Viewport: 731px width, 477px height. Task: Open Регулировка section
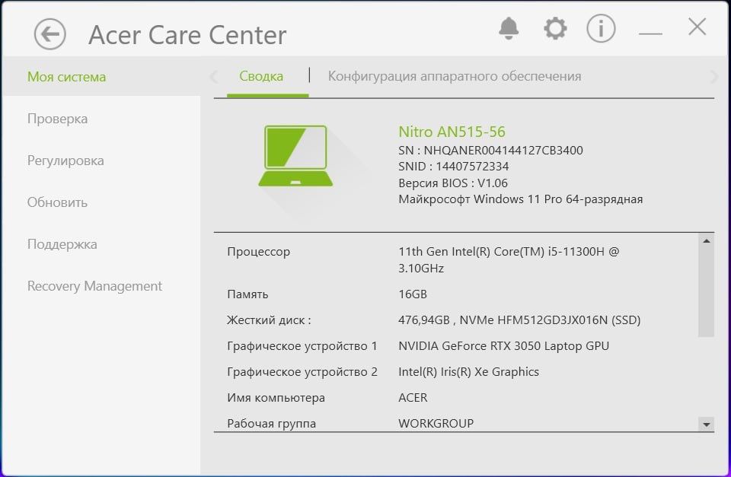[65, 161]
